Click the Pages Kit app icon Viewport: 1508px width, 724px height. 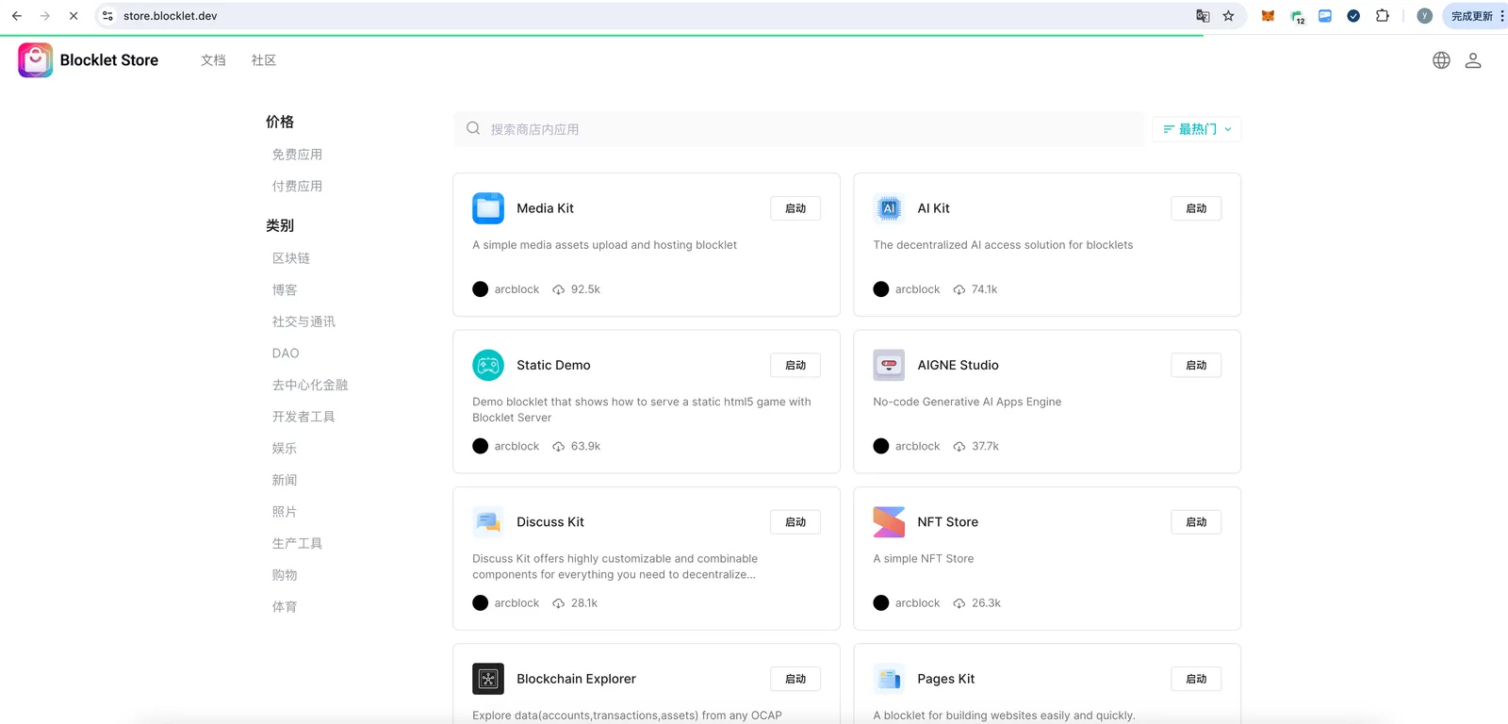click(889, 679)
